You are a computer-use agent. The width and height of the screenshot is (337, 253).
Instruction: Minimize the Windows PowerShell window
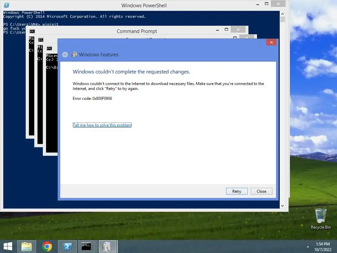(257, 4)
